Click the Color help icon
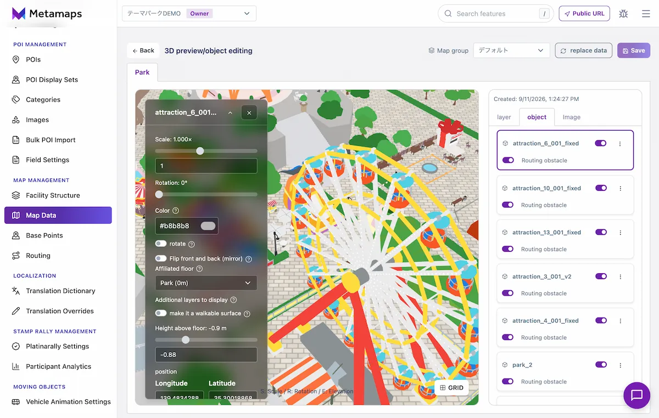This screenshot has height=418, width=659. tap(176, 211)
